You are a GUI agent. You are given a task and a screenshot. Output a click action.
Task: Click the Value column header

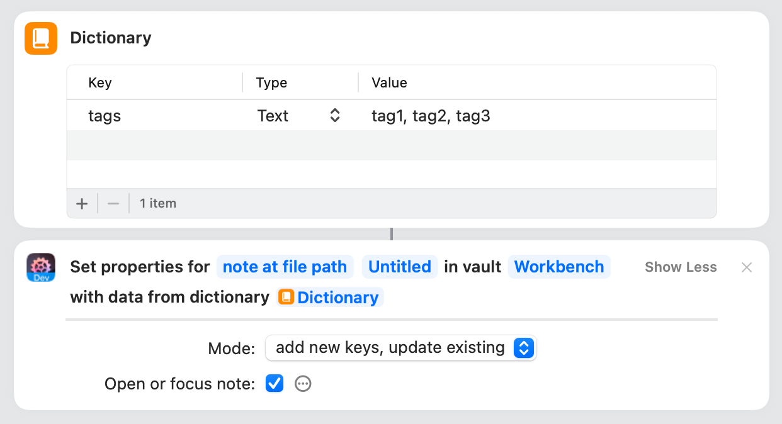tap(389, 83)
